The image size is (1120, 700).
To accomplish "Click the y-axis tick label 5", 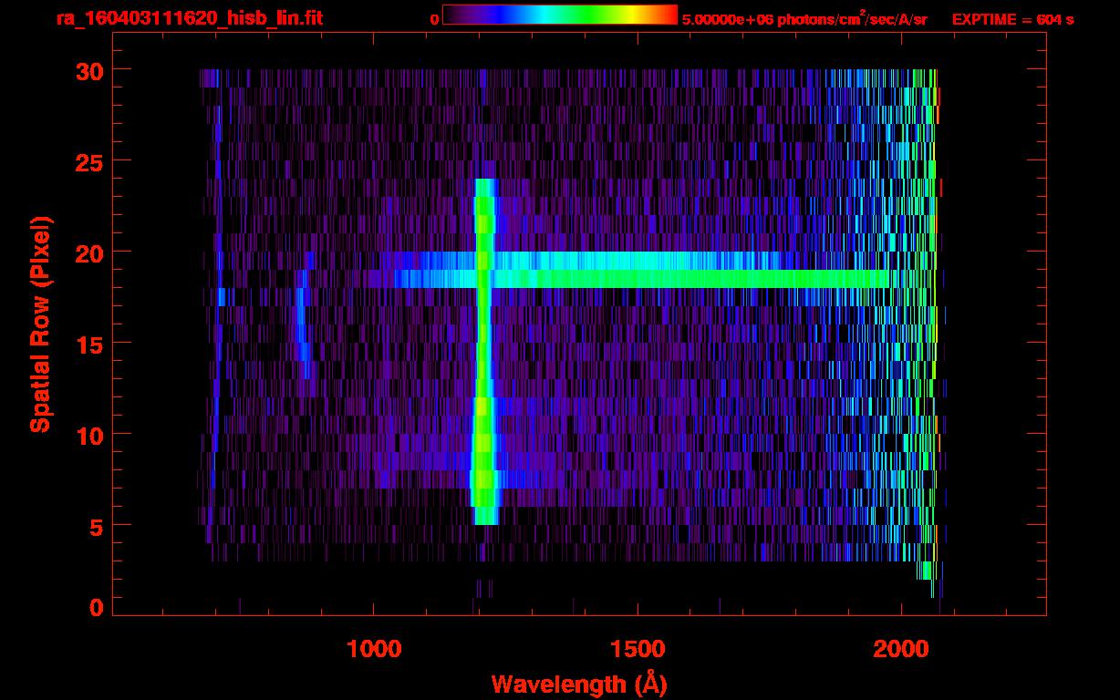I will [97, 526].
